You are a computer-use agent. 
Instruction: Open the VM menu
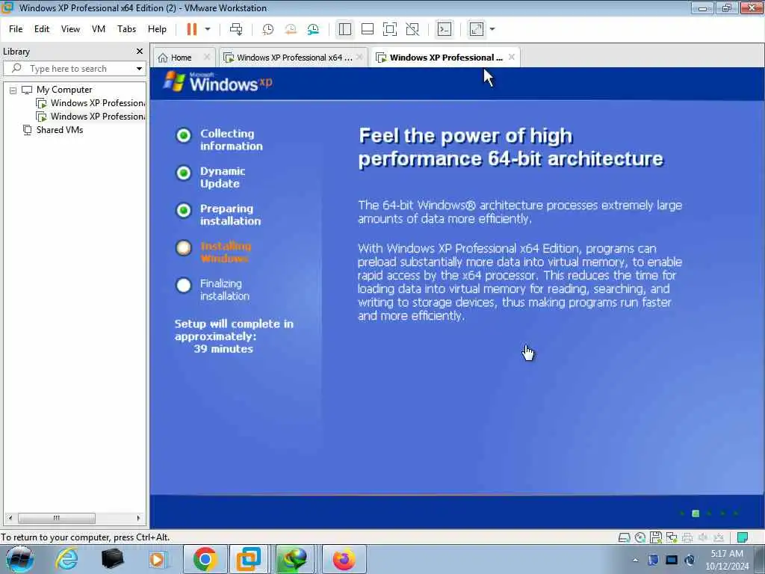tap(99, 29)
